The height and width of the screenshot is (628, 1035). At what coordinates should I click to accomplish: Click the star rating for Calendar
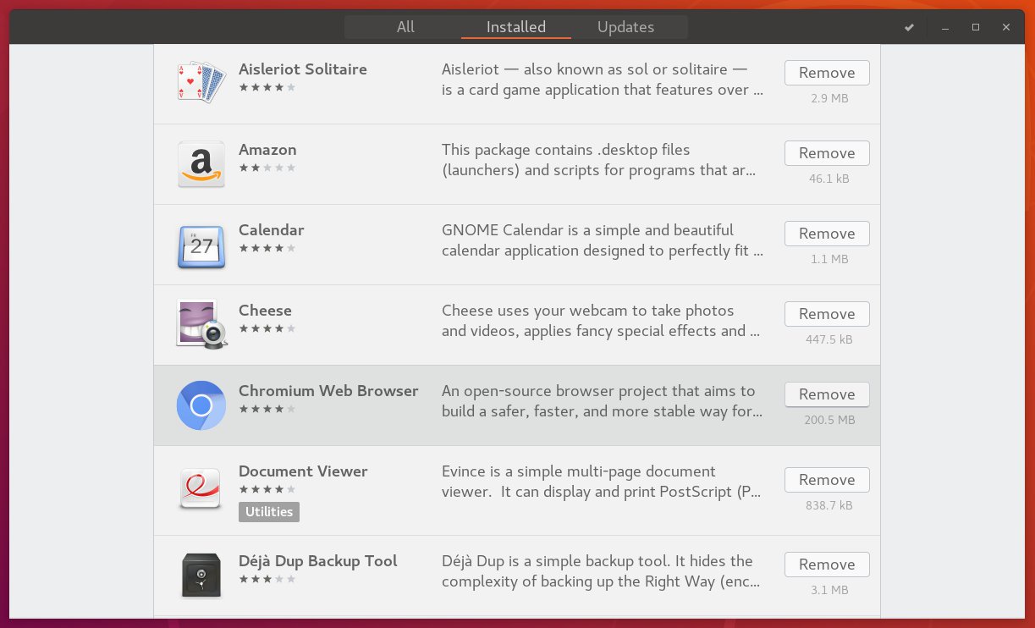point(267,248)
